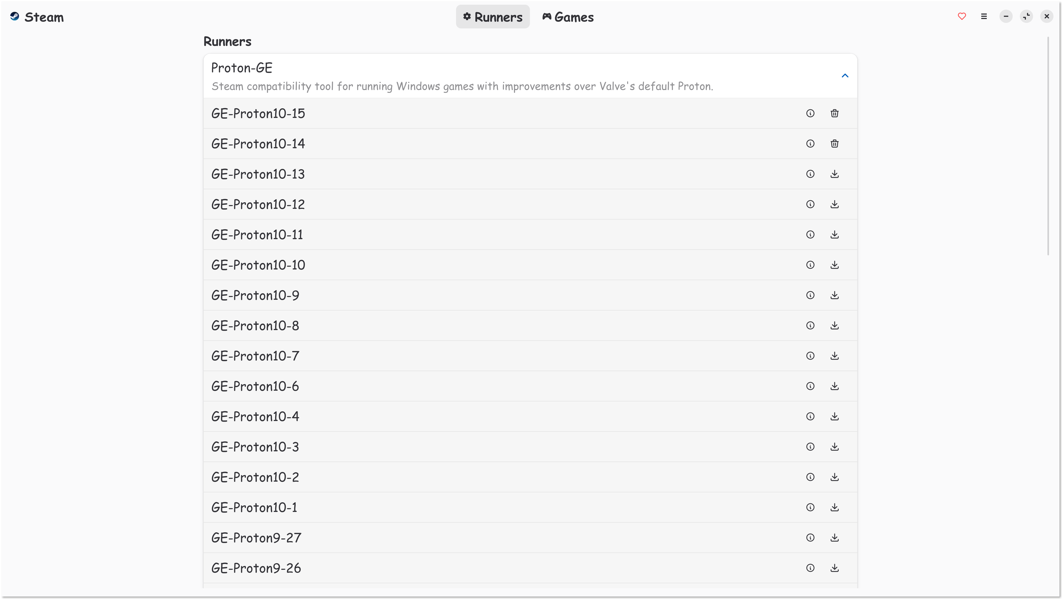Download GE-Proton10-3
The width and height of the screenshot is (1062, 599).
pos(834,446)
